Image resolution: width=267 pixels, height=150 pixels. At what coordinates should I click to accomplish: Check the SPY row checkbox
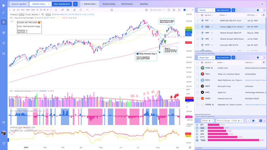click(198, 21)
